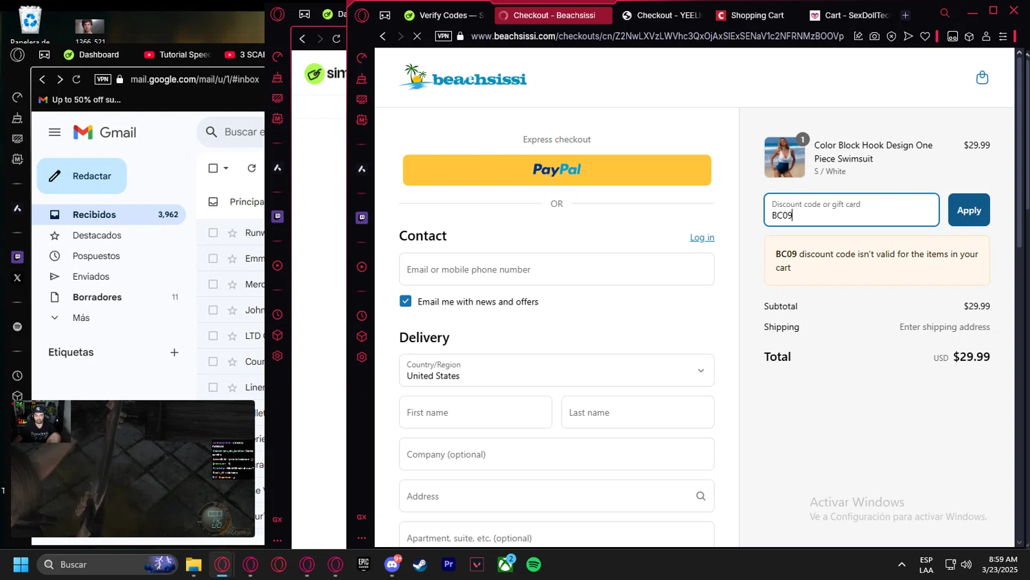The image size is (1030, 580).
Task: Check the Emm email row checkbox
Action: [x=213, y=258]
